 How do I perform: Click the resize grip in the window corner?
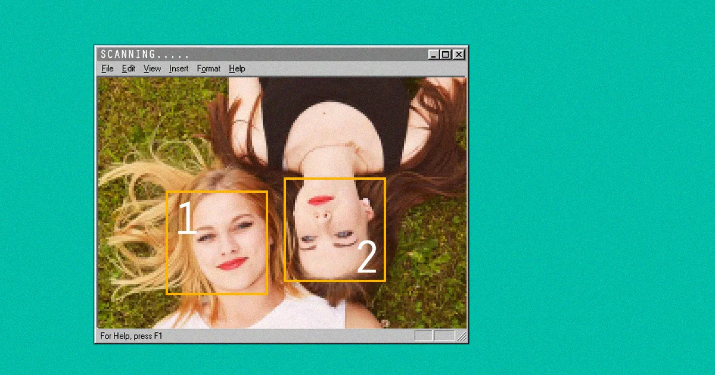tap(462, 336)
